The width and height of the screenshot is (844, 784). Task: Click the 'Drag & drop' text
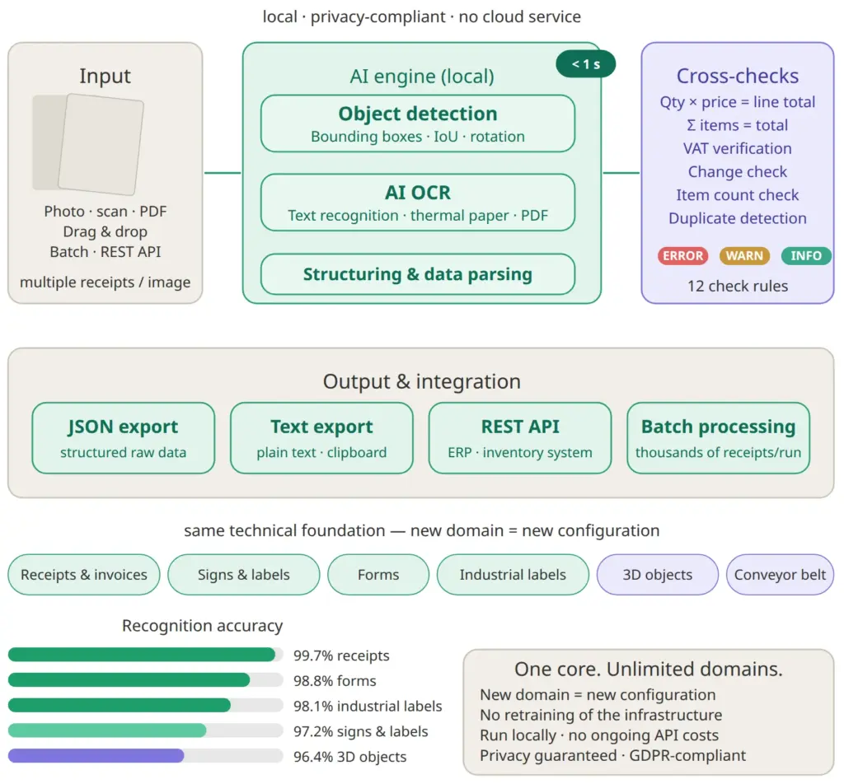(105, 231)
